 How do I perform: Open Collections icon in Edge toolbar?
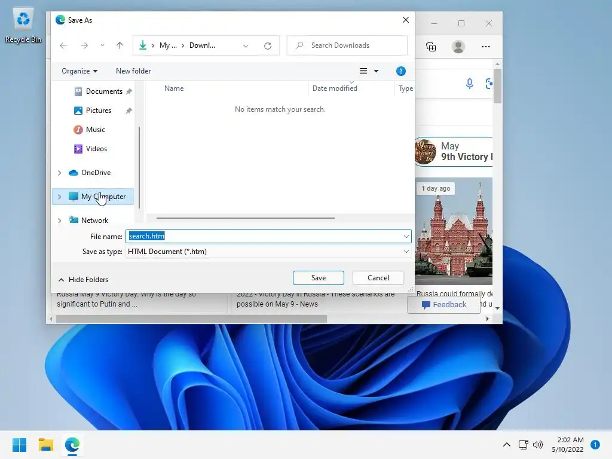[431, 47]
